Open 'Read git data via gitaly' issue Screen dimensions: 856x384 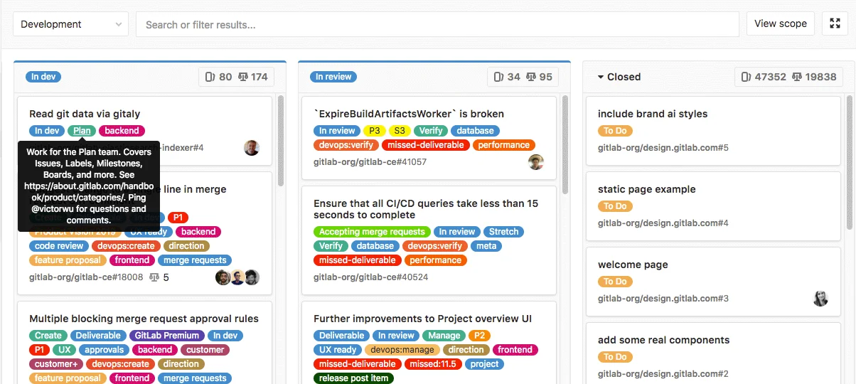85,114
